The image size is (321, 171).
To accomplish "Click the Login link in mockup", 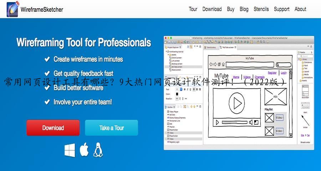I will pos(284,73).
